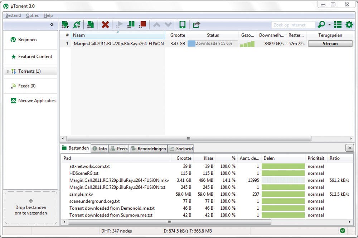Open Featured Content in sidebar
Image resolution: width=358 pixels, height=238 pixels.
coord(32,57)
